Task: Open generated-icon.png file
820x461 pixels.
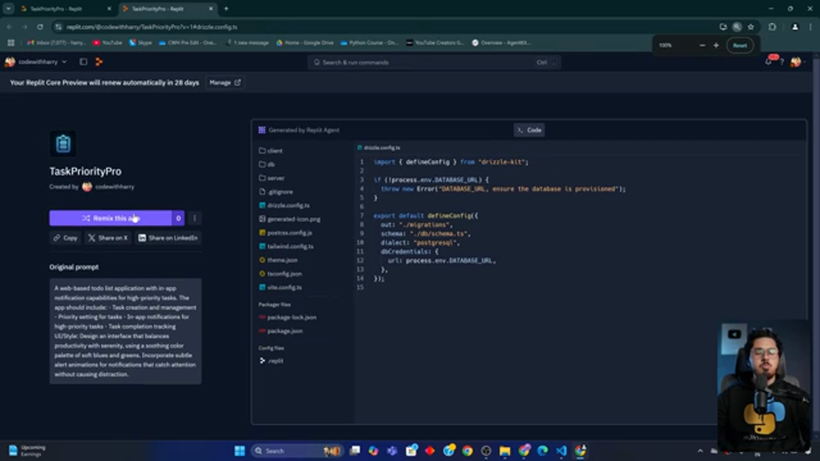Action: point(290,219)
